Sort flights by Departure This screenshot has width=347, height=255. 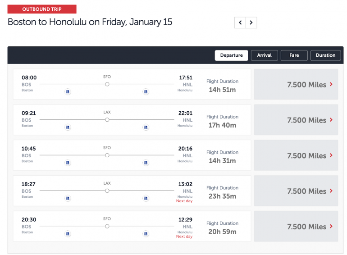point(232,55)
